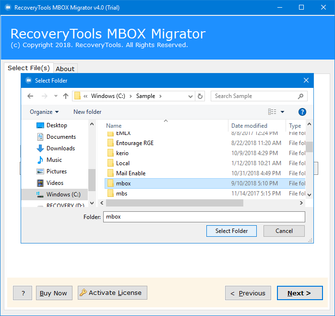
Task: Refresh the Sample folder listing
Action: coord(200,96)
